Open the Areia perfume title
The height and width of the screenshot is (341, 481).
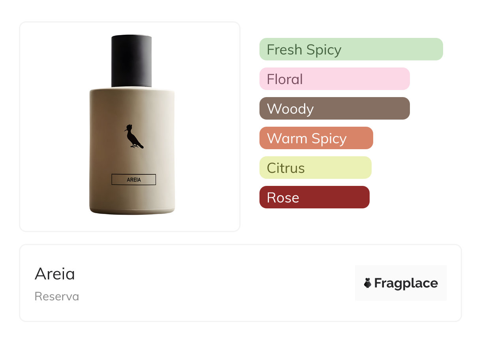pyautogui.click(x=55, y=274)
